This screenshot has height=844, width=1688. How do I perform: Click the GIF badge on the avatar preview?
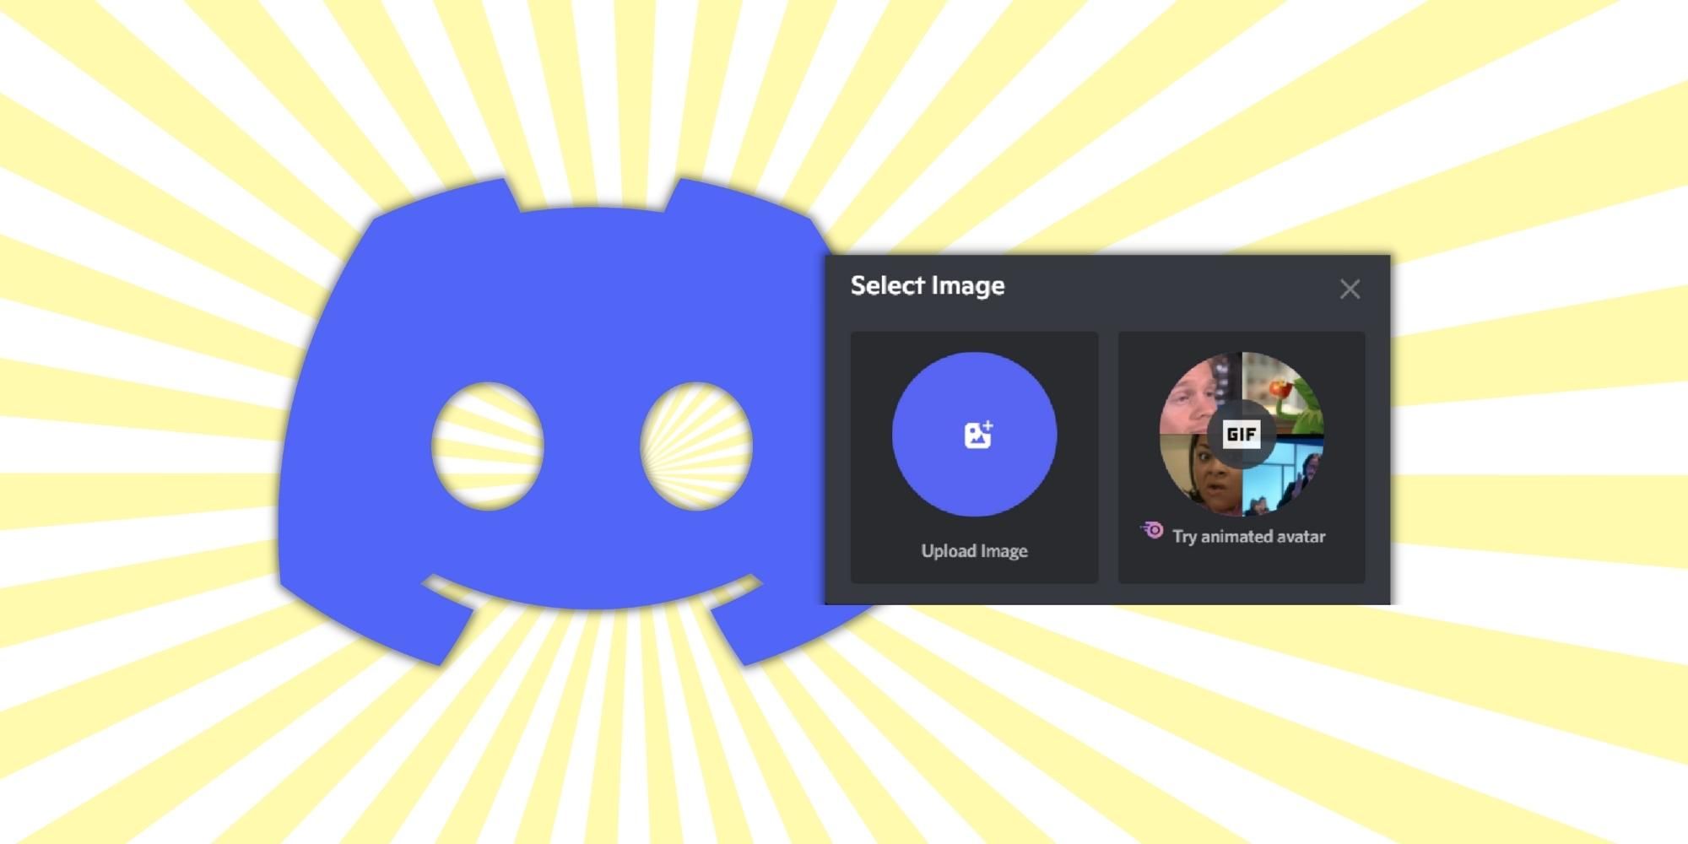[x=1243, y=434]
